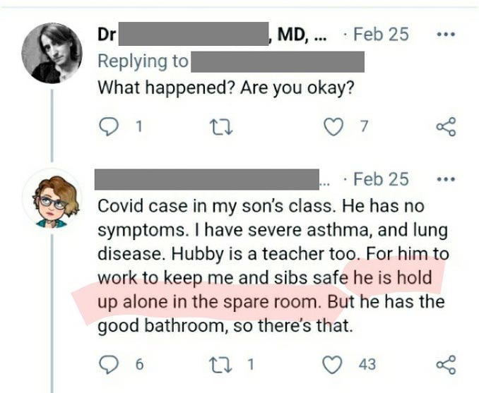This screenshot has width=479, height=393.
Task: Reply to the doctor's tweet
Action: coord(107,127)
